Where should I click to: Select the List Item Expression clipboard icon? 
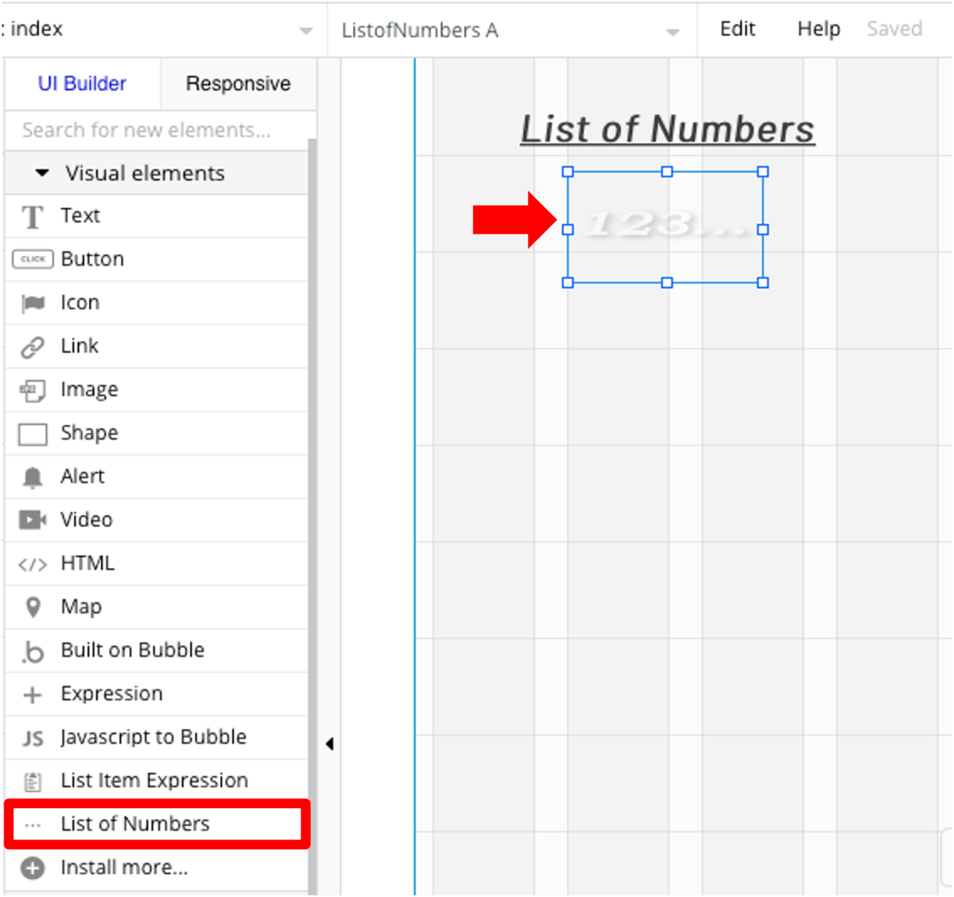coord(33,782)
